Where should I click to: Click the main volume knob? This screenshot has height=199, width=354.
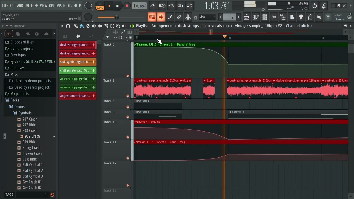pyautogui.click(x=88, y=6)
